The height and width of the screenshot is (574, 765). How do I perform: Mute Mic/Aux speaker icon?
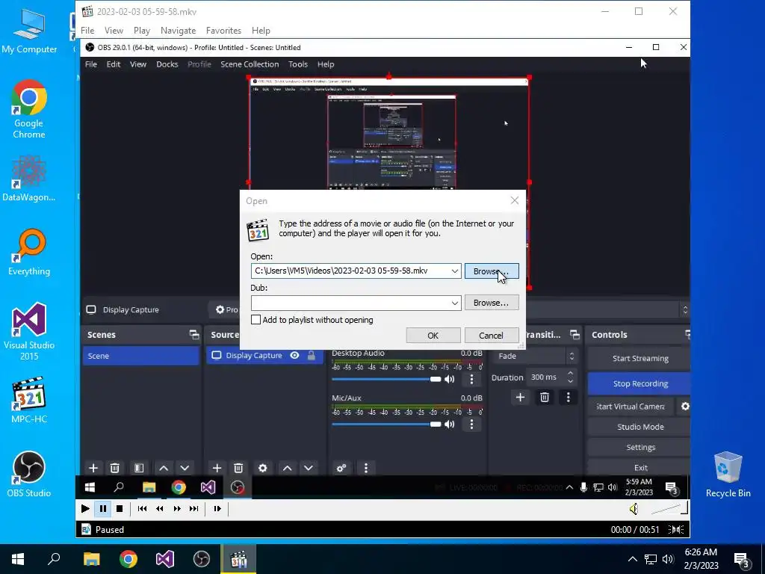coord(449,425)
